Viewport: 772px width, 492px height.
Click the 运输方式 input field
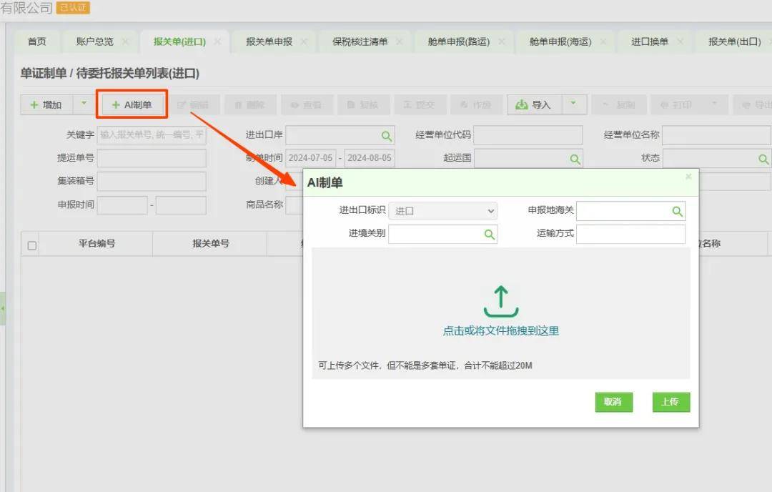tap(630, 234)
